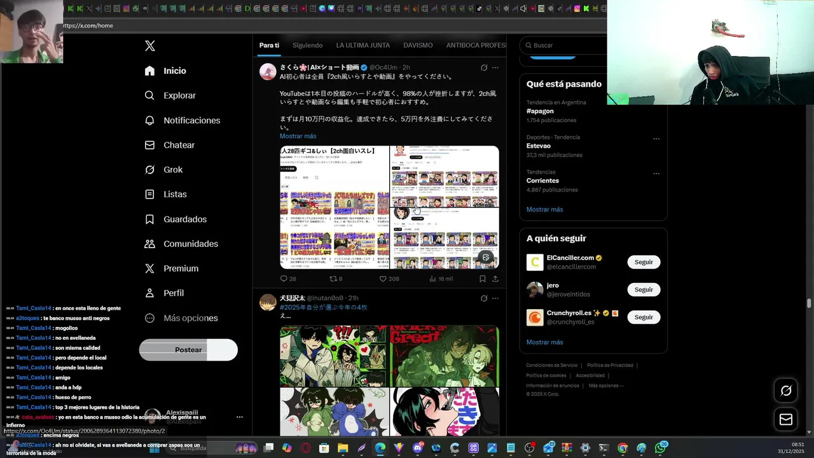This screenshot has height=458, width=814.
Task: Open floating messages envelope button
Action: click(x=786, y=419)
